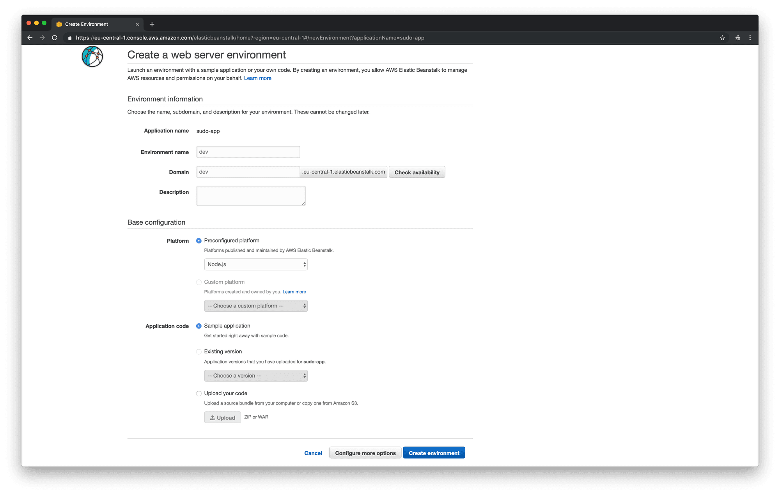Viewport: 780px width, 495px height.
Task: Click the Environment information heading
Action: pos(165,99)
